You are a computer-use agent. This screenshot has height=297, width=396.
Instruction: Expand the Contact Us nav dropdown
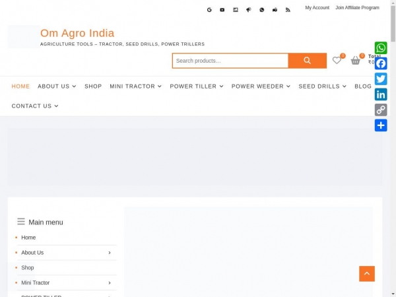click(x=56, y=106)
